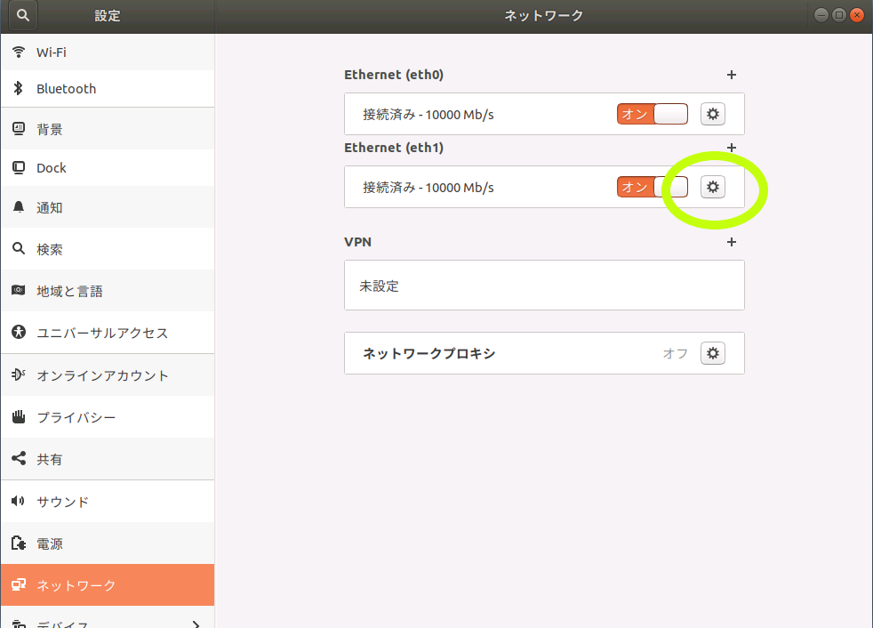873x628 pixels.
Task: Open network proxy settings gear
Action: click(713, 353)
